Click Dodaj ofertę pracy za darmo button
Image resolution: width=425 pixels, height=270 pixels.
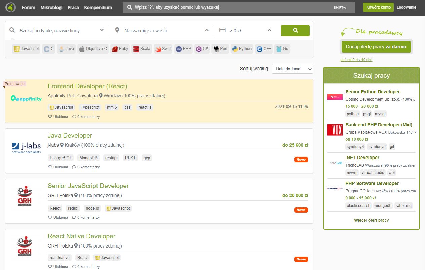click(x=376, y=47)
